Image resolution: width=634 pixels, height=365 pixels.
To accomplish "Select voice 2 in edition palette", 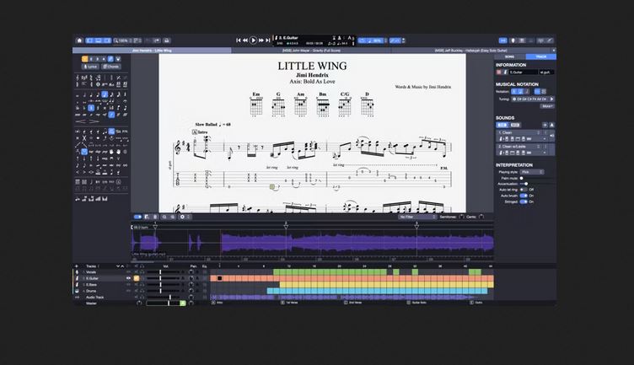I will tap(91, 59).
